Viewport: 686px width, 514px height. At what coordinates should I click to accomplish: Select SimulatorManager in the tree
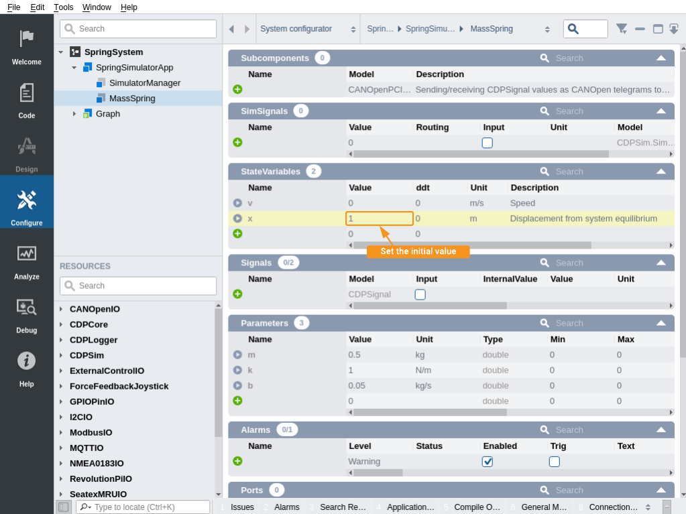(144, 83)
